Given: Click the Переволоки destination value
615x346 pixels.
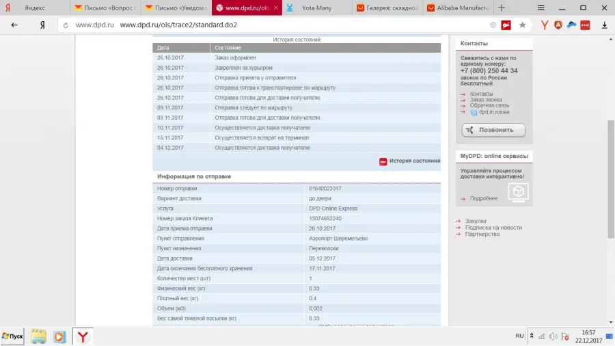Looking at the screenshot, I should pos(324,249).
